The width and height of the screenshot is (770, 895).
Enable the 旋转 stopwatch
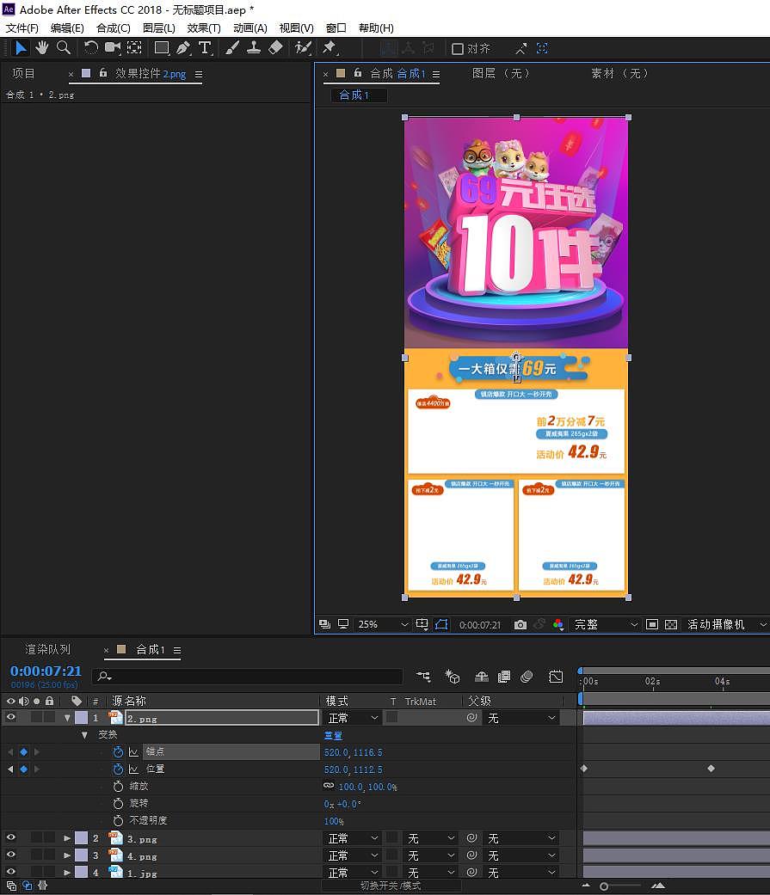point(118,803)
